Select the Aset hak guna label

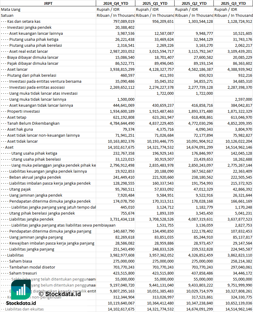(x=20, y=129)
